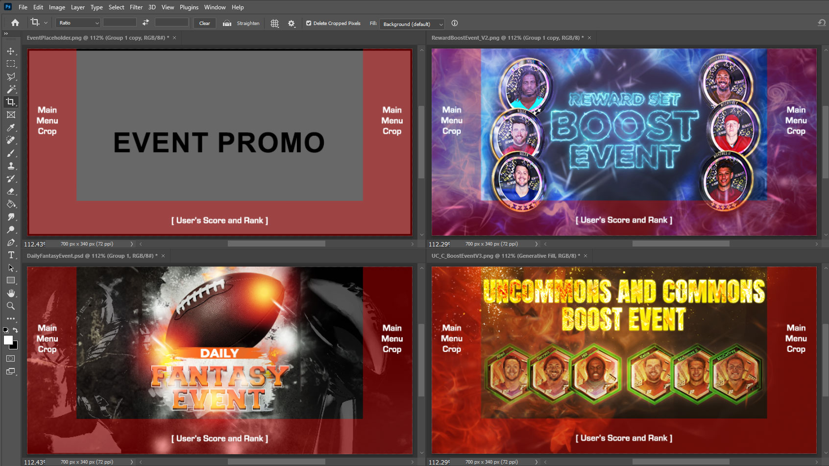Switch to RewardBoostEvent_V2.png document tab
The image size is (829, 466).
coord(508,38)
